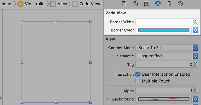The width and height of the screenshot is (201, 105).
Task: Click into the Border Width field
Action: [x=165, y=22]
